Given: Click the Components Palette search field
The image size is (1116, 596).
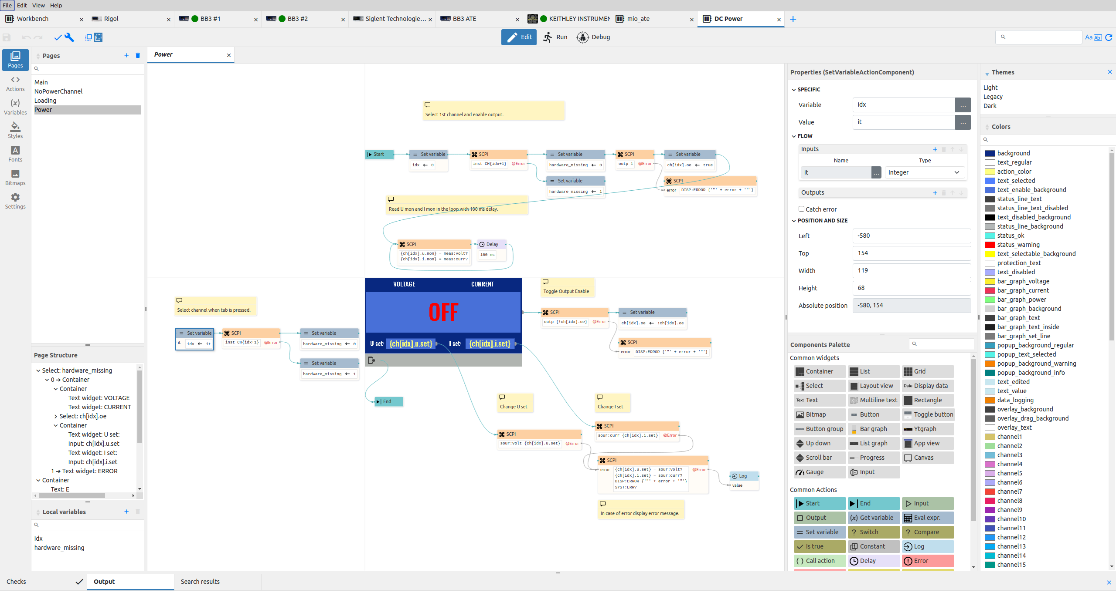Looking at the screenshot, I should [x=942, y=344].
